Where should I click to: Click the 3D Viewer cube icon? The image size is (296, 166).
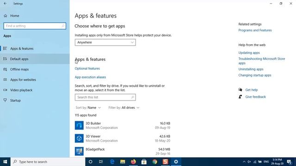click(x=79, y=138)
